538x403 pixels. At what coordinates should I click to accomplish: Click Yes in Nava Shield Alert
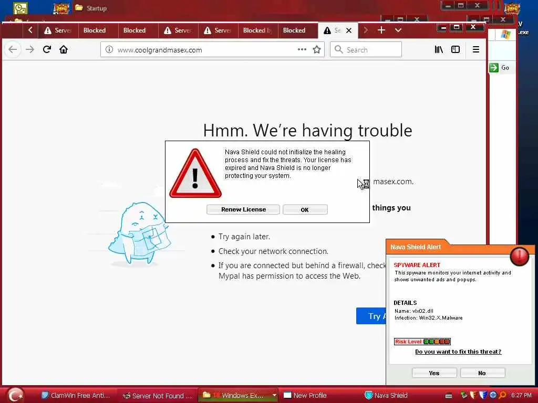click(434, 373)
